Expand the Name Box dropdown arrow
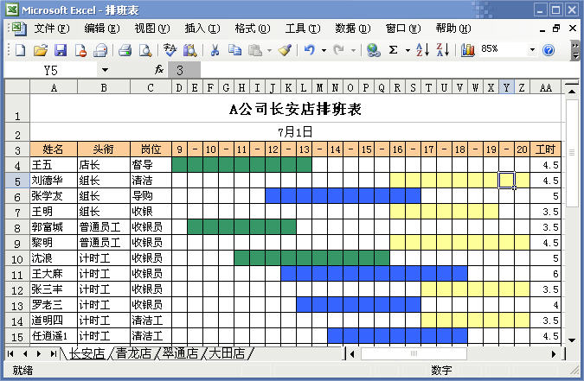The image size is (584, 381). 105,70
